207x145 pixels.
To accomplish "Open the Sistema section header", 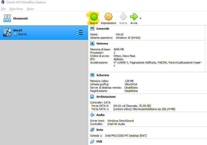I will pyautogui.click(x=102, y=44).
